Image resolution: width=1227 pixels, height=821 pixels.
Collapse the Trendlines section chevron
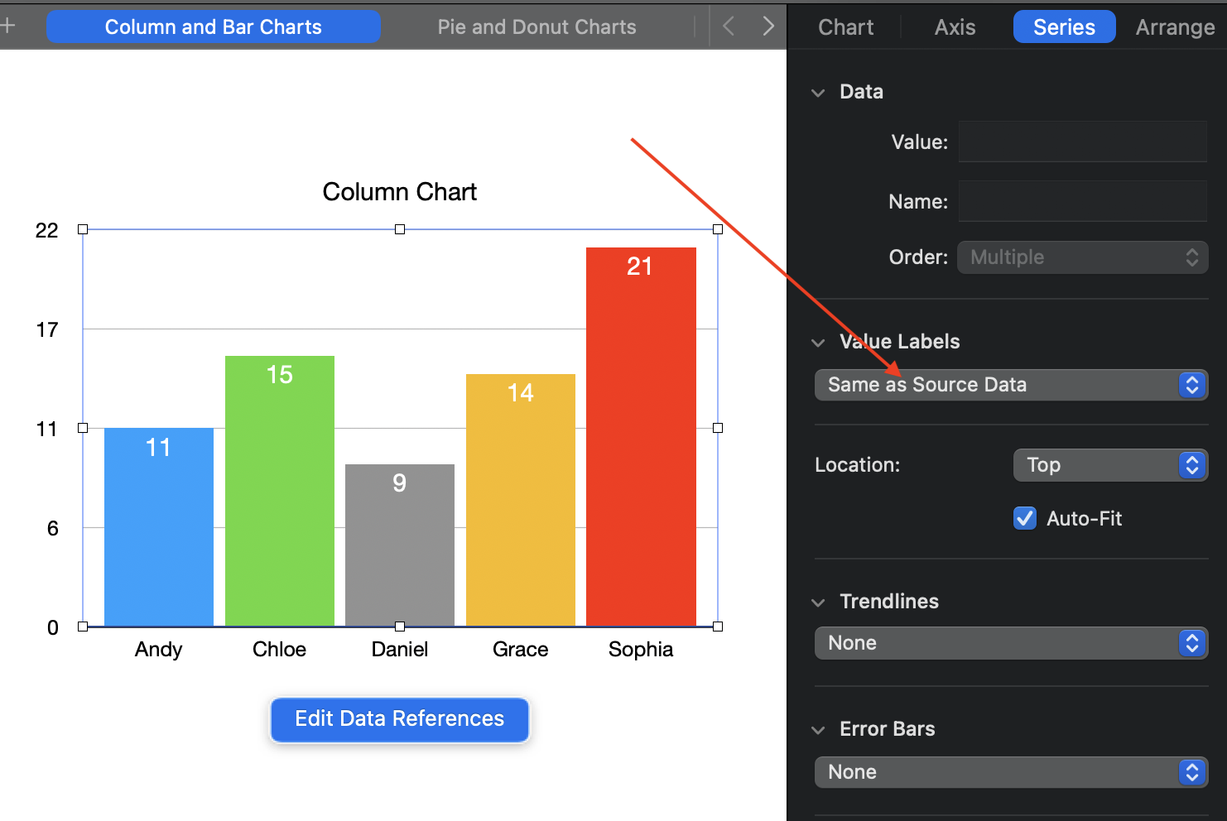click(x=818, y=603)
